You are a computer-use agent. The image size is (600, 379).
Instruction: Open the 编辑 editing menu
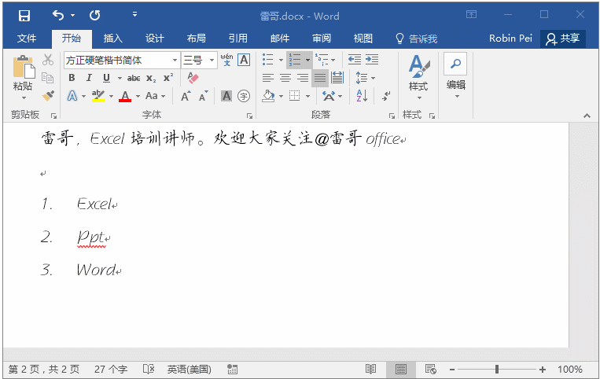pyautogui.click(x=456, y=76)
